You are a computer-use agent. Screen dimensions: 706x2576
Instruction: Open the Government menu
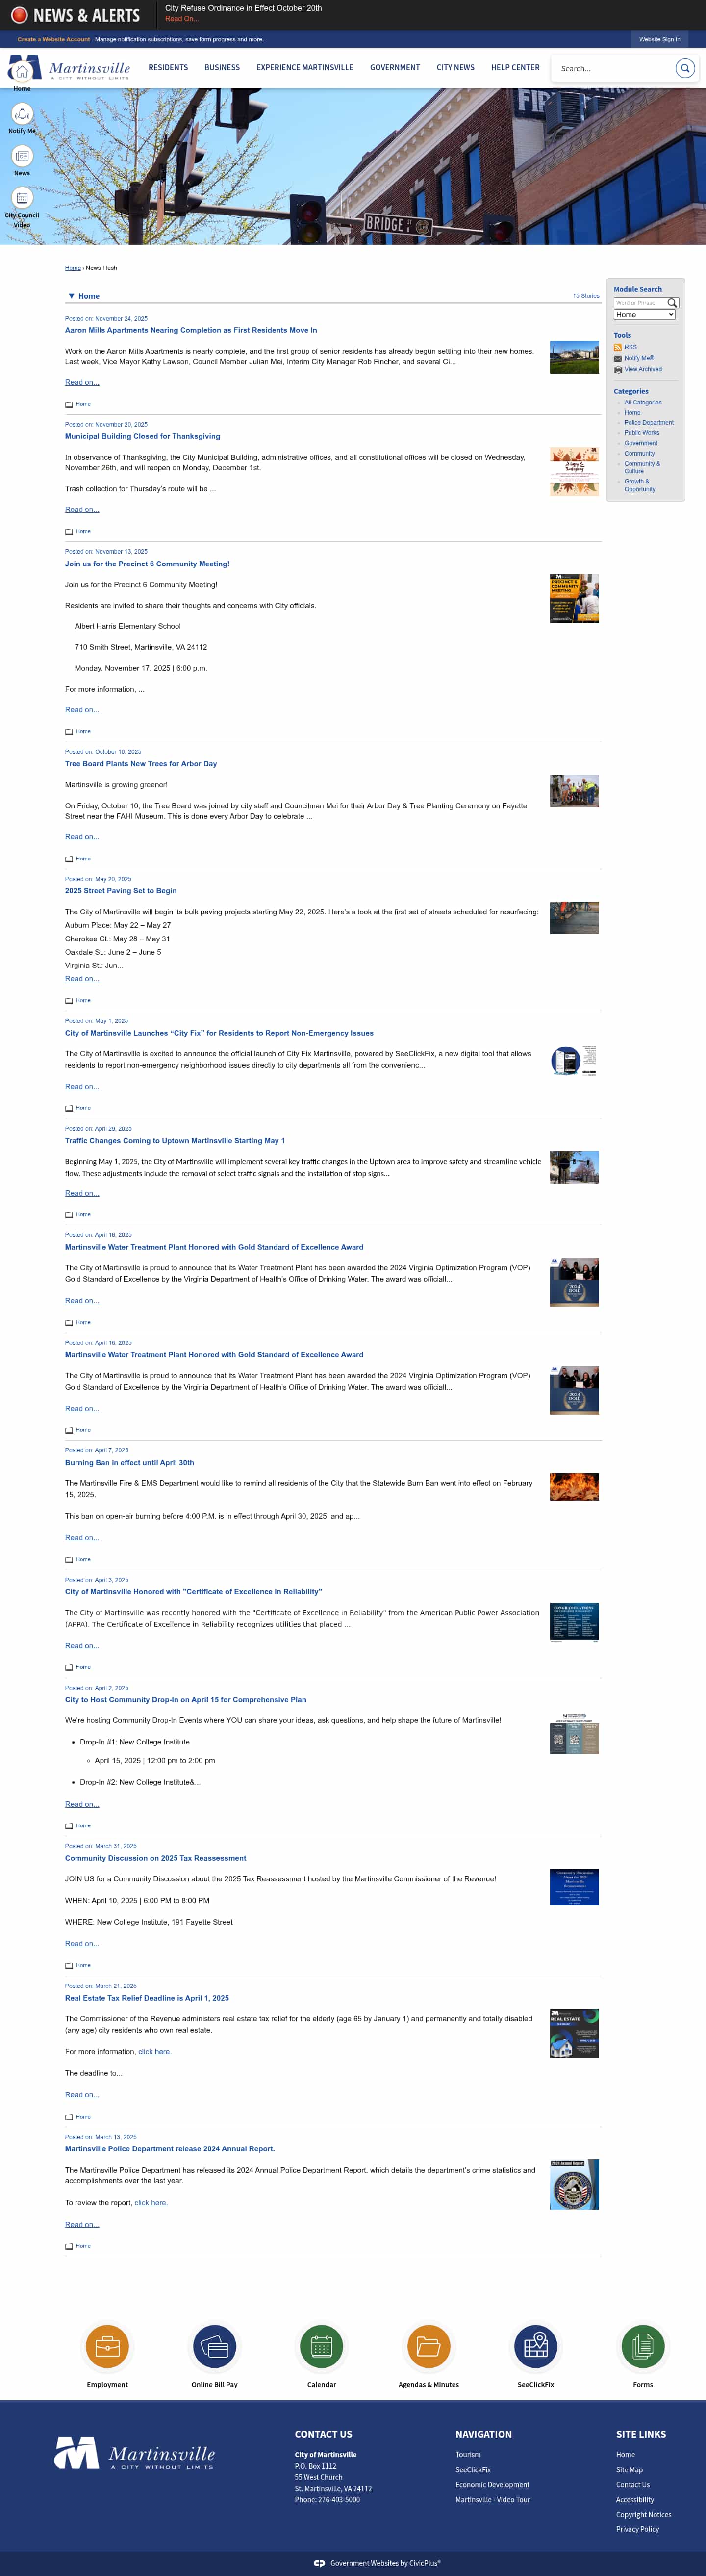(395, 68)
